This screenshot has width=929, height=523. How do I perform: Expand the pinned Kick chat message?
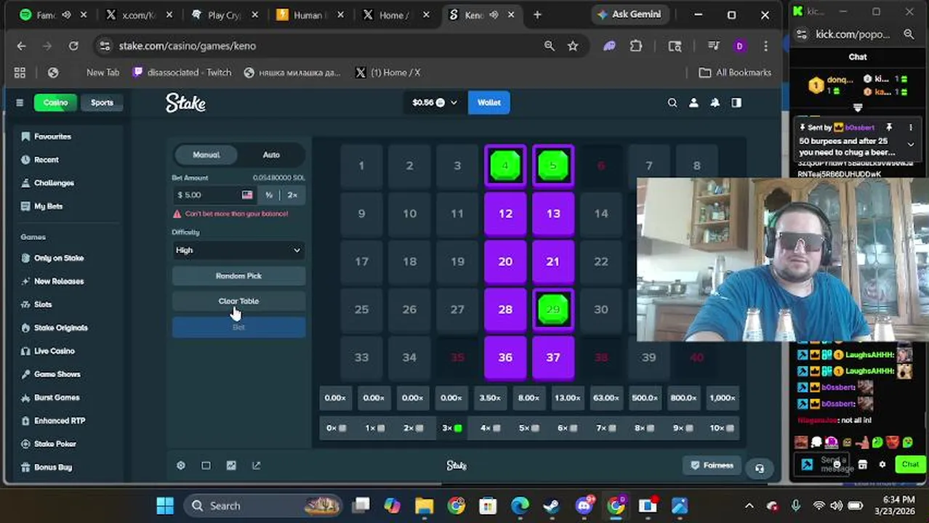coord(910,145)
